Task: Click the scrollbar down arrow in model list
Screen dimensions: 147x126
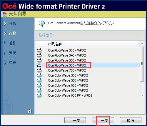Action: (142, 95)
